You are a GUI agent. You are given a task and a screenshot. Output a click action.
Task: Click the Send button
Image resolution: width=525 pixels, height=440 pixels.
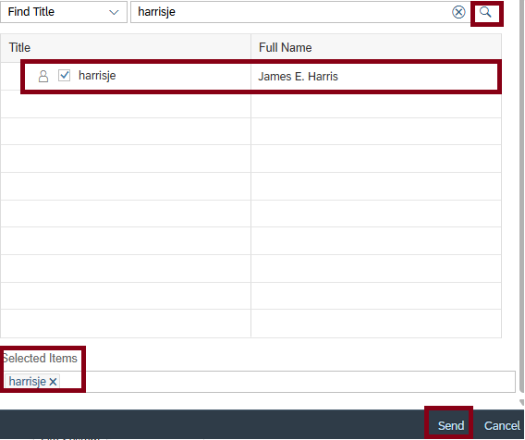click(451, 425)
